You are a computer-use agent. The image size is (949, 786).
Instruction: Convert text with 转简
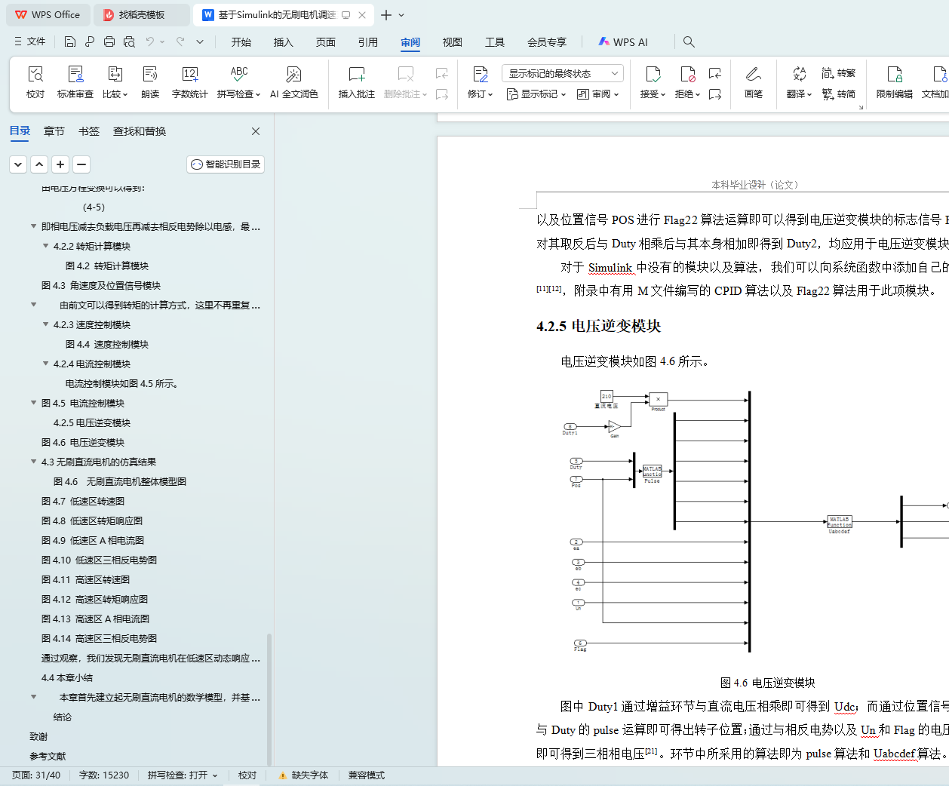click(839, 94)
